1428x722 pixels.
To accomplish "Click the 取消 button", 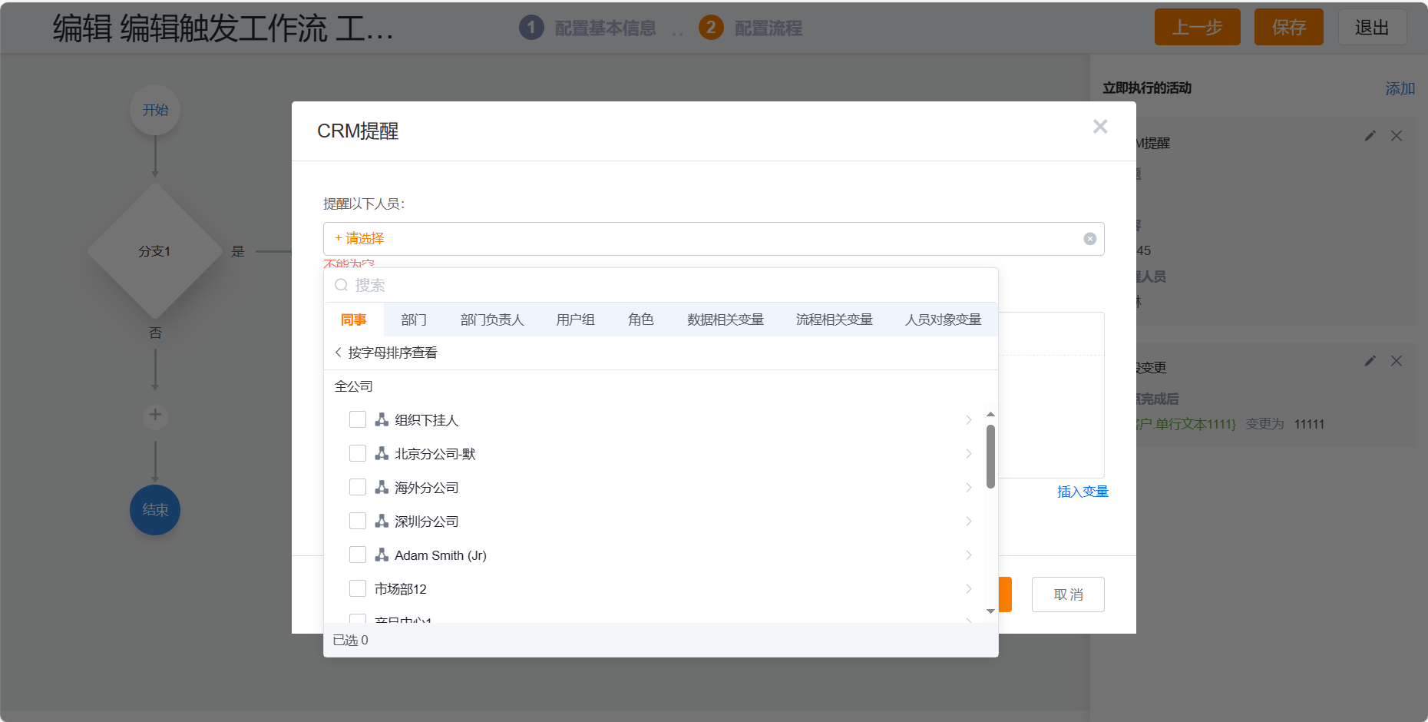I will pyautogui.click(x=1067, y=594).
